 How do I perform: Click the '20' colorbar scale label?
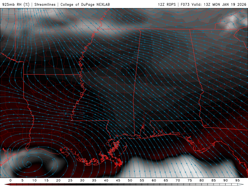(x=58, y=180)
